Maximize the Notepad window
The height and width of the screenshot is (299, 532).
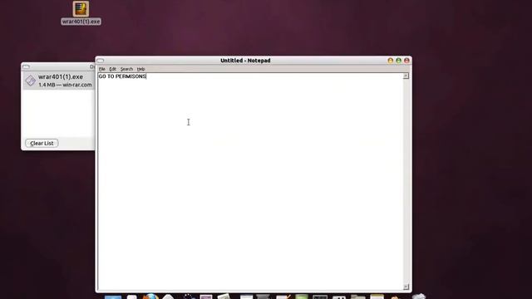click(x=398, y=61)
